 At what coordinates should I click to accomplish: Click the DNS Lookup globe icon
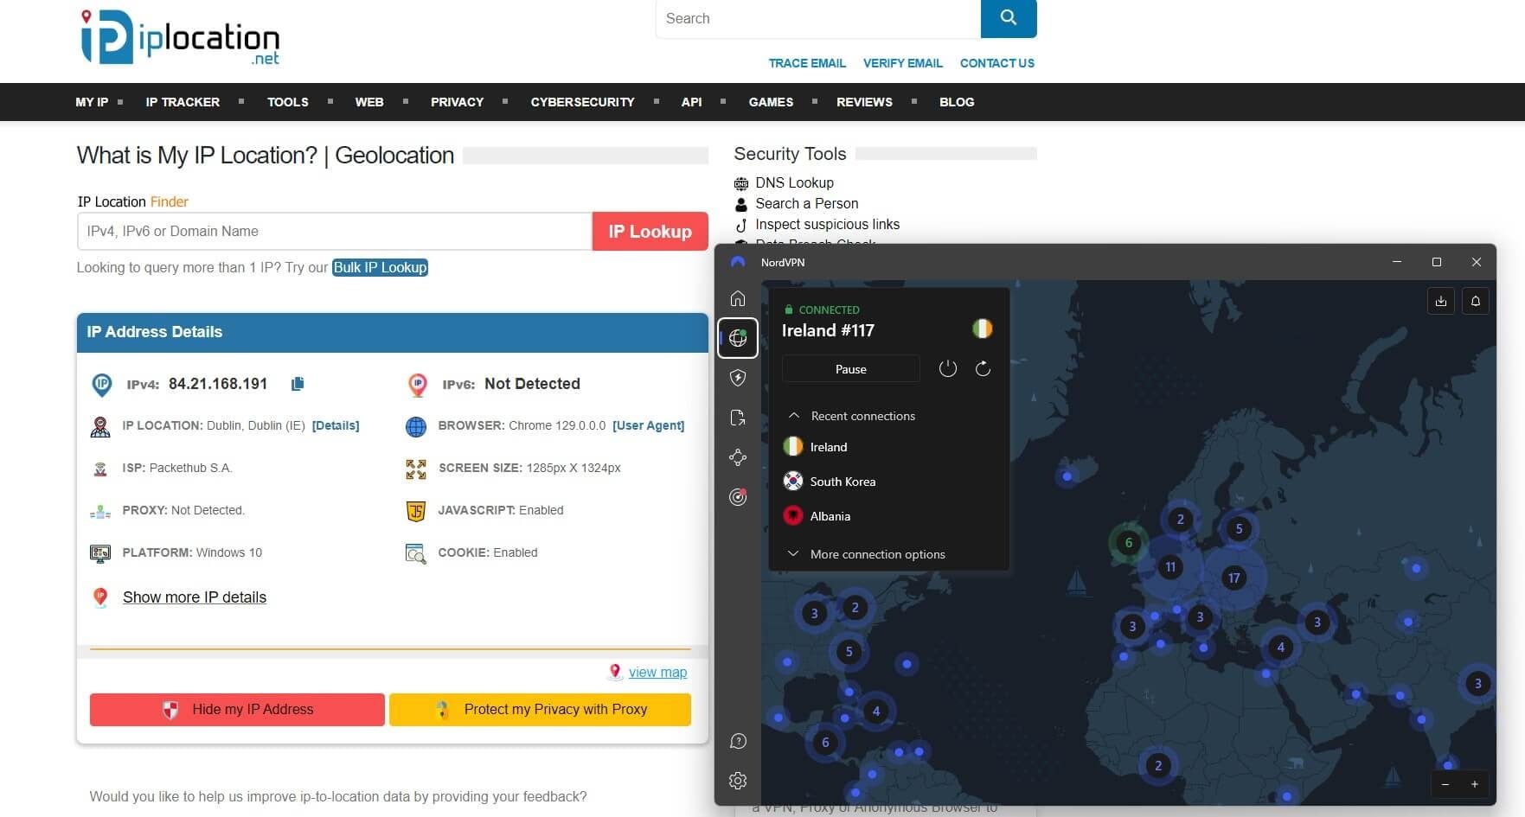pos(741,183)
